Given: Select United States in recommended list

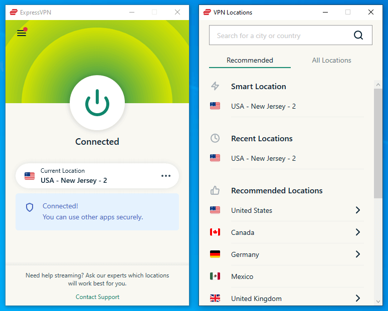Looking at the screenshot, I should (x=286, y=210).
